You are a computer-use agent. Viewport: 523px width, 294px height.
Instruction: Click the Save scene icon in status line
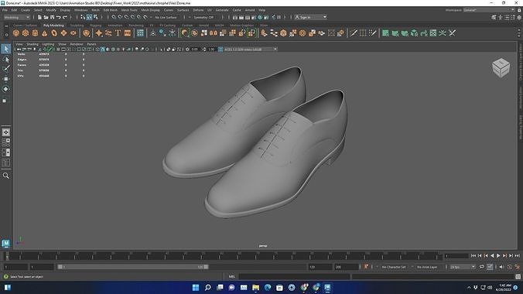point(52,17)
